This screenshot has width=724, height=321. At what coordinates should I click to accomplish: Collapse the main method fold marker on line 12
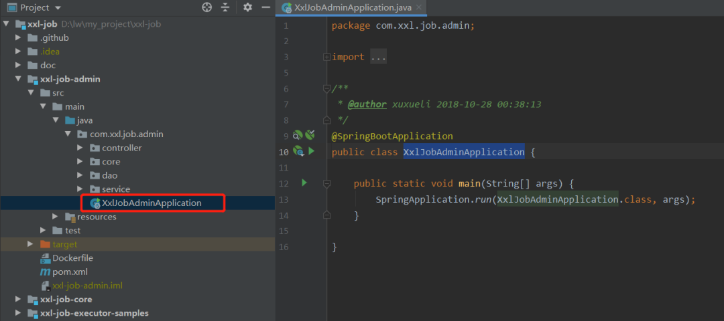(327, 184)
